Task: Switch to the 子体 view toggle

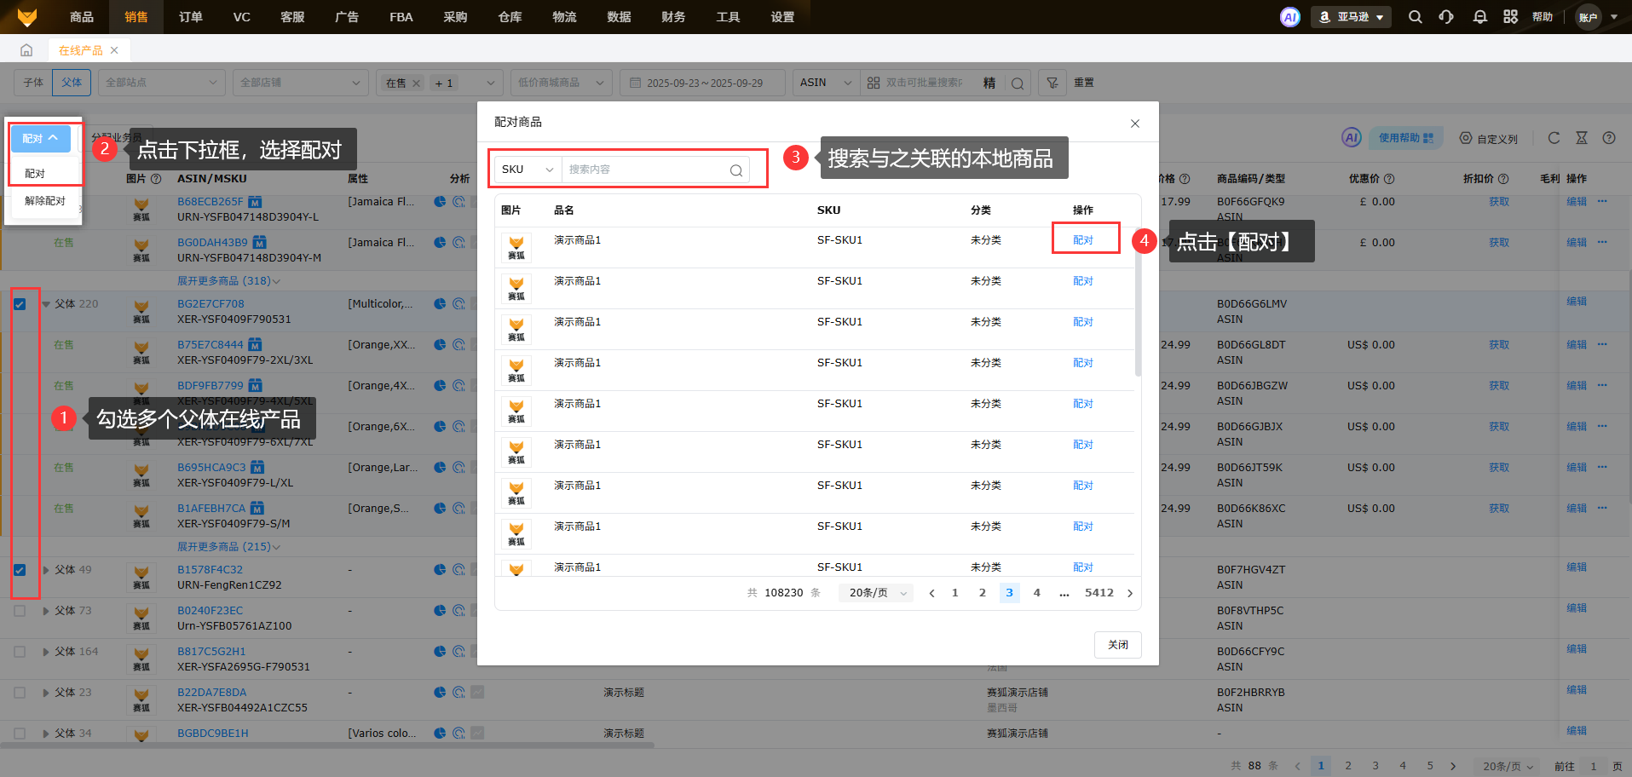Action: click(x=33, y=83)
